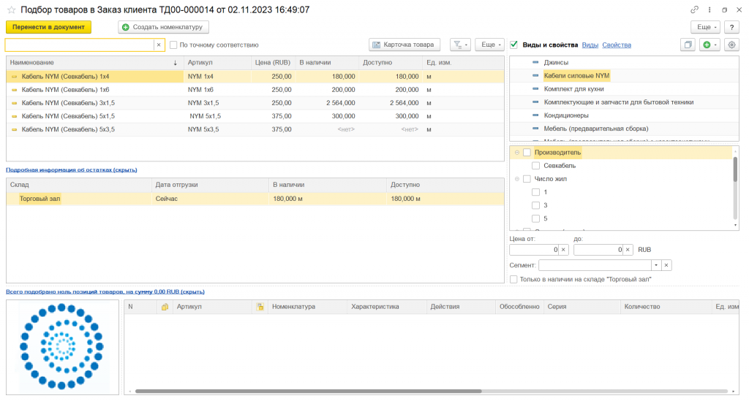Collapse the Производитель property group
The width and height of the screenshot is (749, 401).
tap(517, 153)
